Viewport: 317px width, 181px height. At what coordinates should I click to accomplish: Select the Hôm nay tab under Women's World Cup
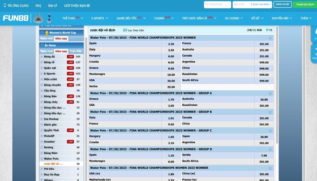(x=61, y=39)
